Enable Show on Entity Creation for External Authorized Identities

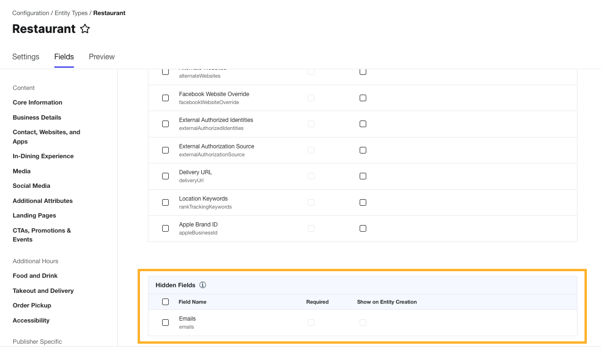(363, 124)
